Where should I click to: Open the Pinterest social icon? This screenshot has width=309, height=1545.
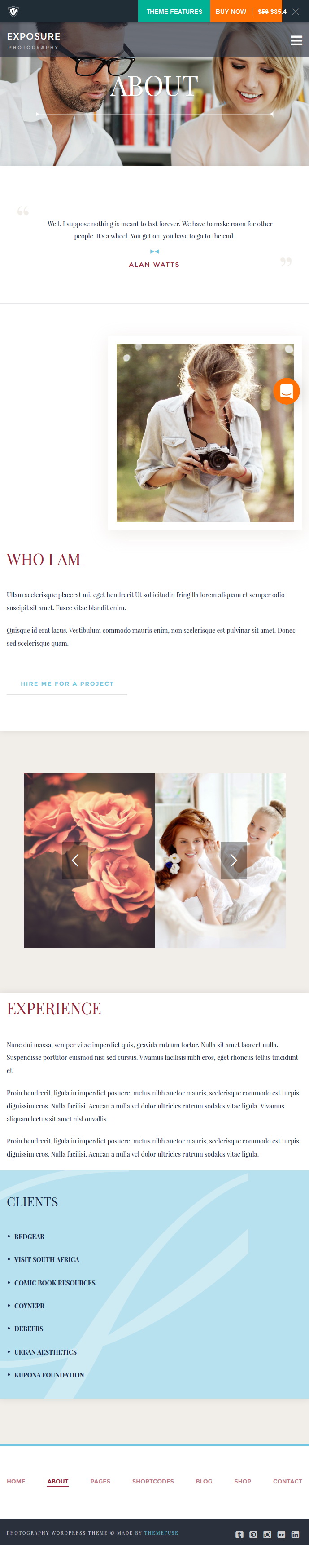click(253, 1534)
